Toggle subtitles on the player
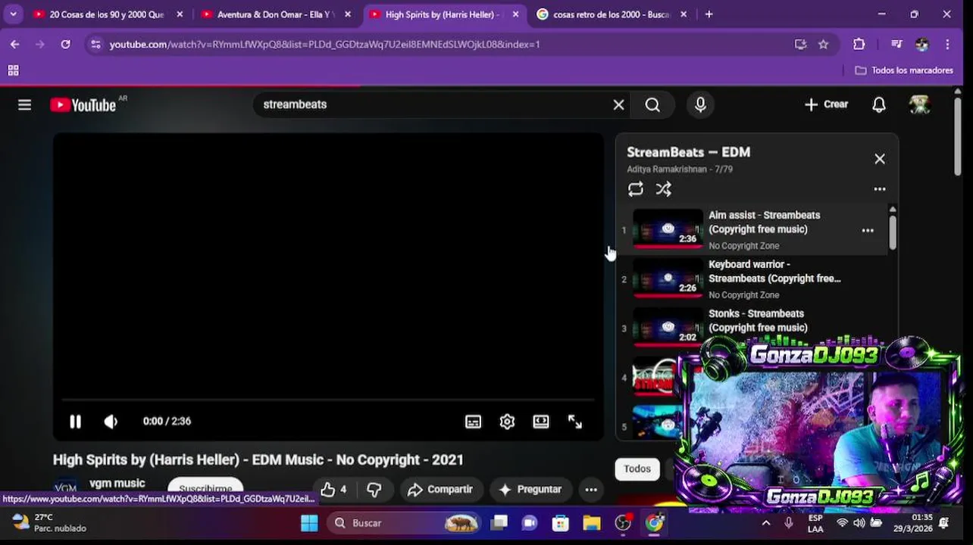 pos(473,422)
